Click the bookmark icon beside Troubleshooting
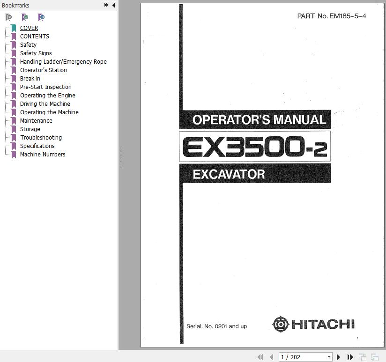 [x=14, y=138]
